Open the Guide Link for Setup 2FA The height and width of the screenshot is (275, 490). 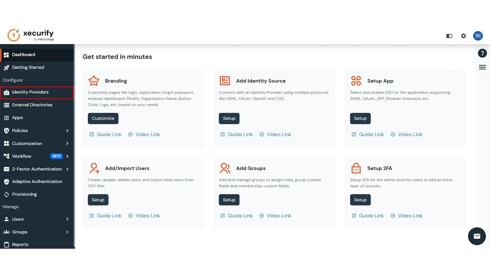click(x=371, y=215)
